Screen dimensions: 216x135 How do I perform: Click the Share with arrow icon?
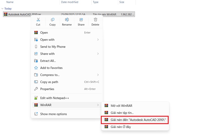tap(36, 54)
